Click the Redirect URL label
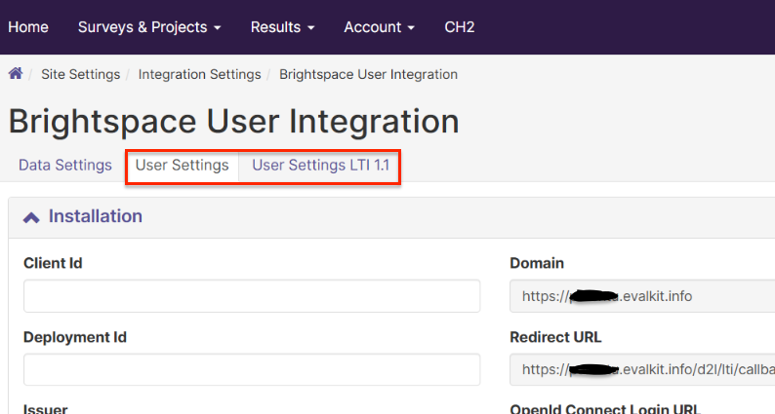The image size is (775, 414). click(555, 337)
